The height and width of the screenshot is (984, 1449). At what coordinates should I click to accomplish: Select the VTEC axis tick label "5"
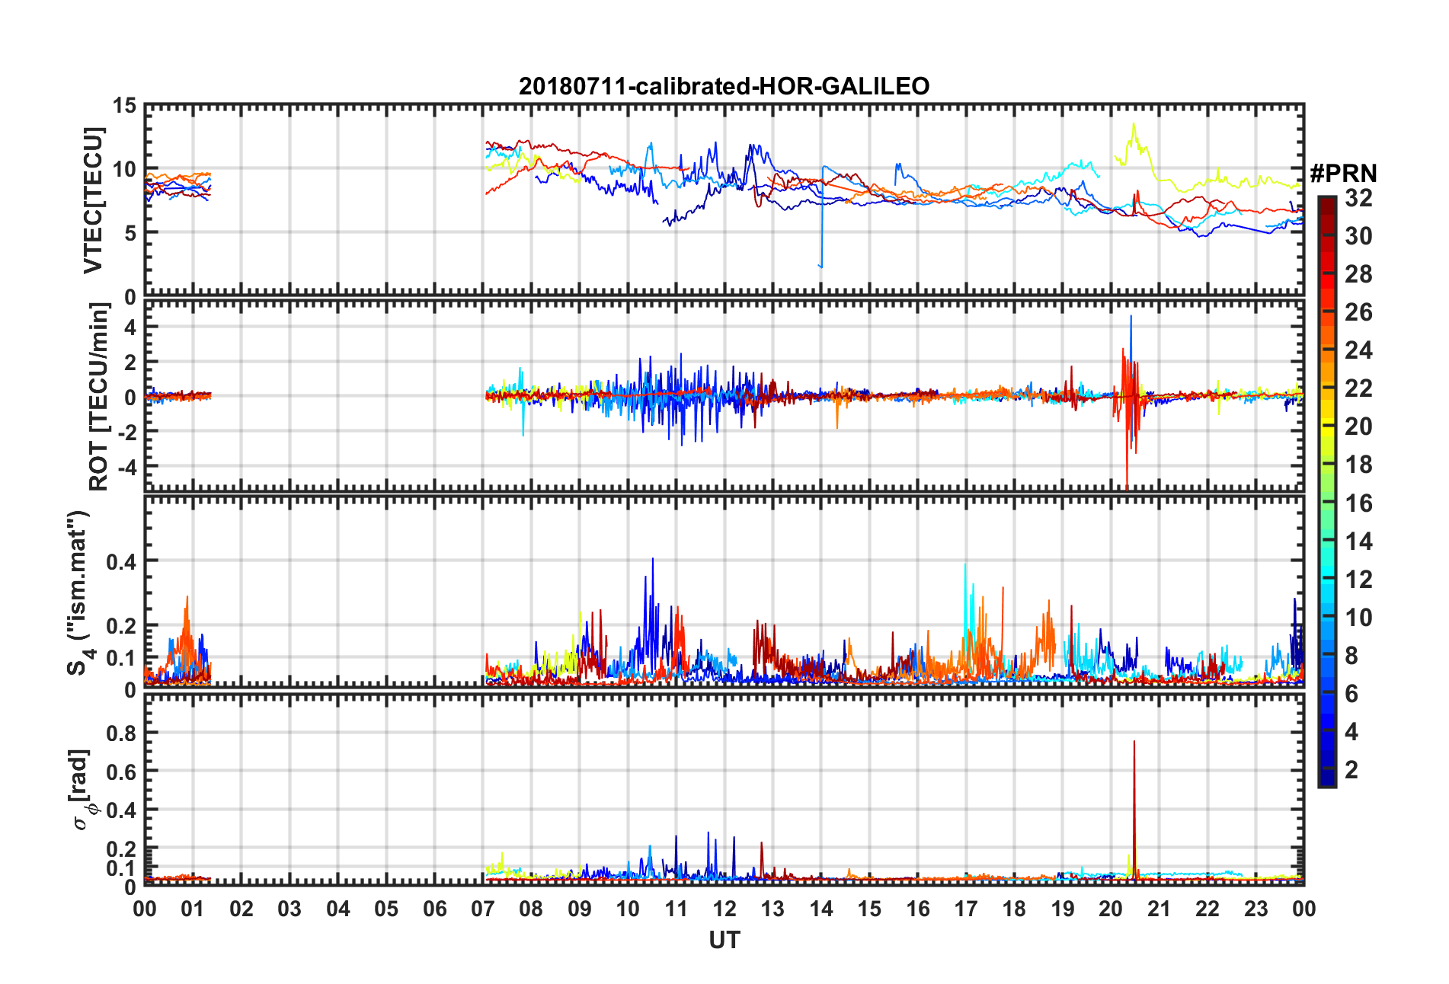(x=130, y=233)
